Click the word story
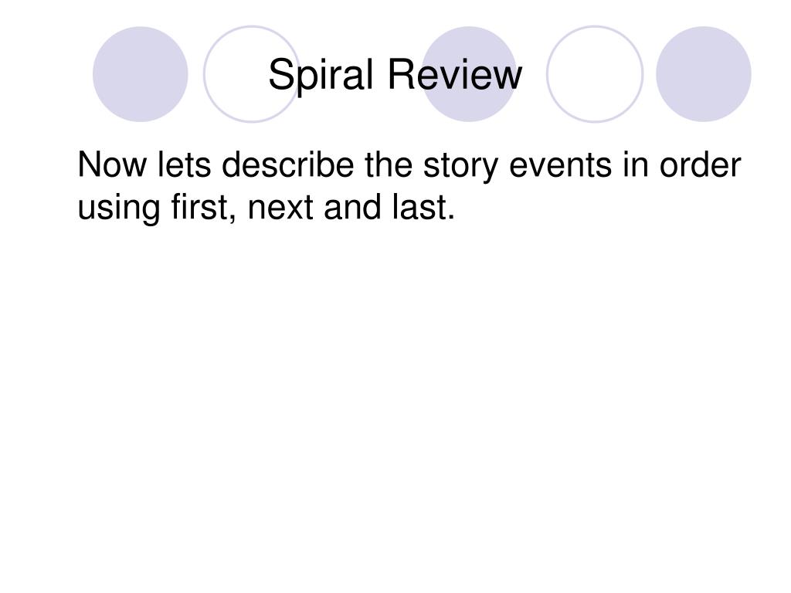 (460, 167)
